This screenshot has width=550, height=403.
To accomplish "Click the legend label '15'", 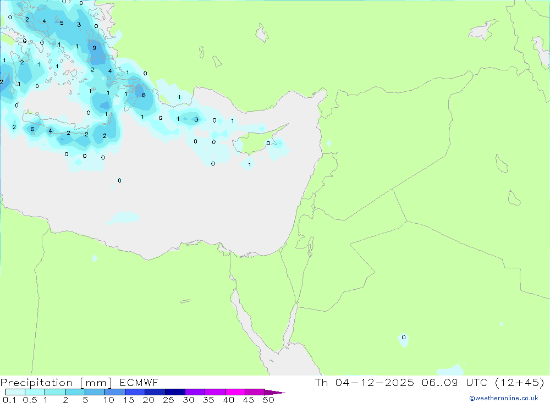I will click(128, 400).
